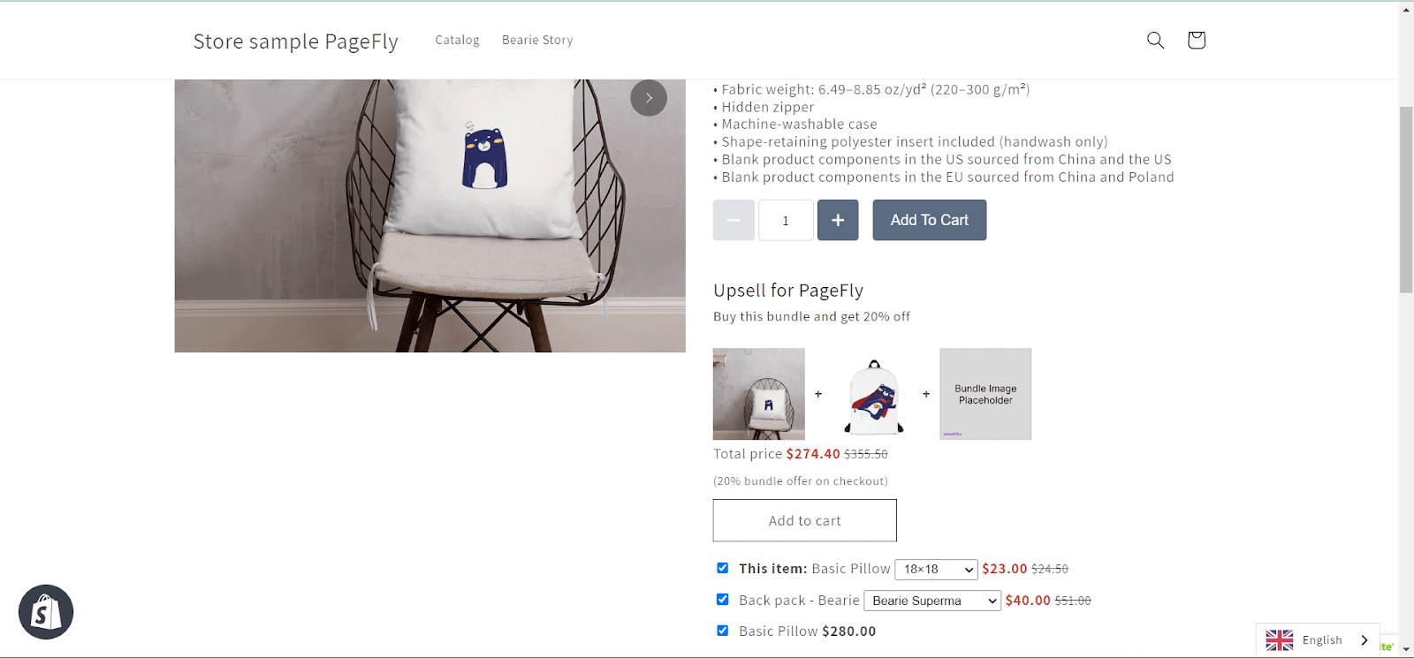Click the blue Add To Cart button

pyautogui.click(x=930, y=220)
